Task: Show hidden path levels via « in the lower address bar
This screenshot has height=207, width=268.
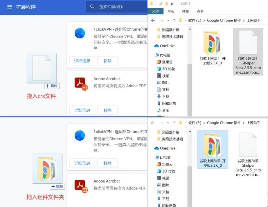Action: click(x=185, y=123)
